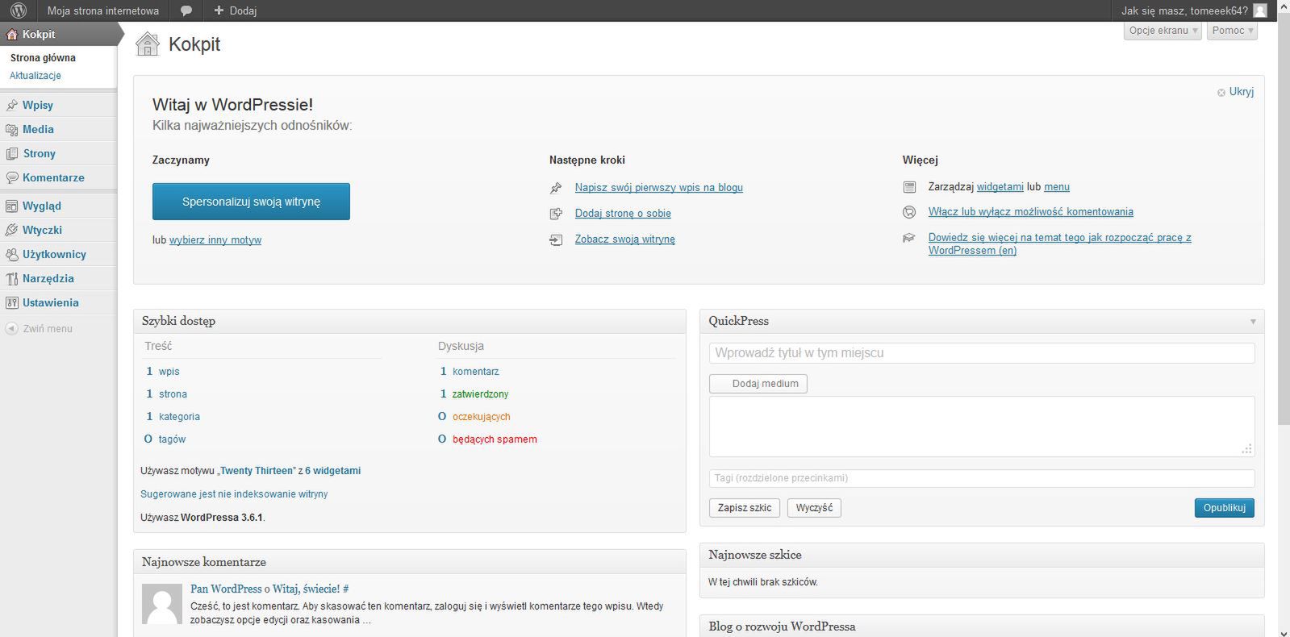Click the Spersonalizuj swoją witrynę button

click(x=251, y=202)
